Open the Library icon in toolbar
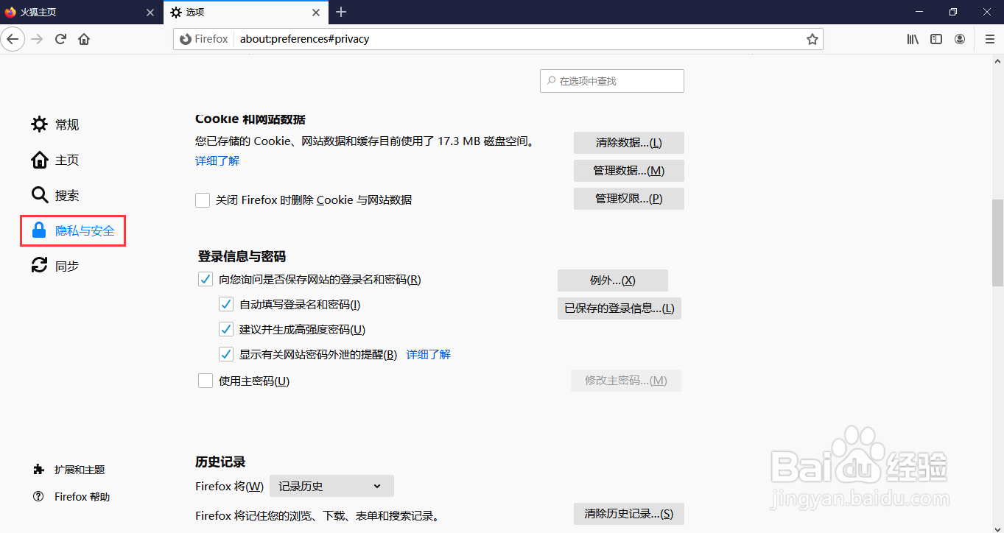The width and height of the screenshot is (1004, 533). click(x=913, y=39)
